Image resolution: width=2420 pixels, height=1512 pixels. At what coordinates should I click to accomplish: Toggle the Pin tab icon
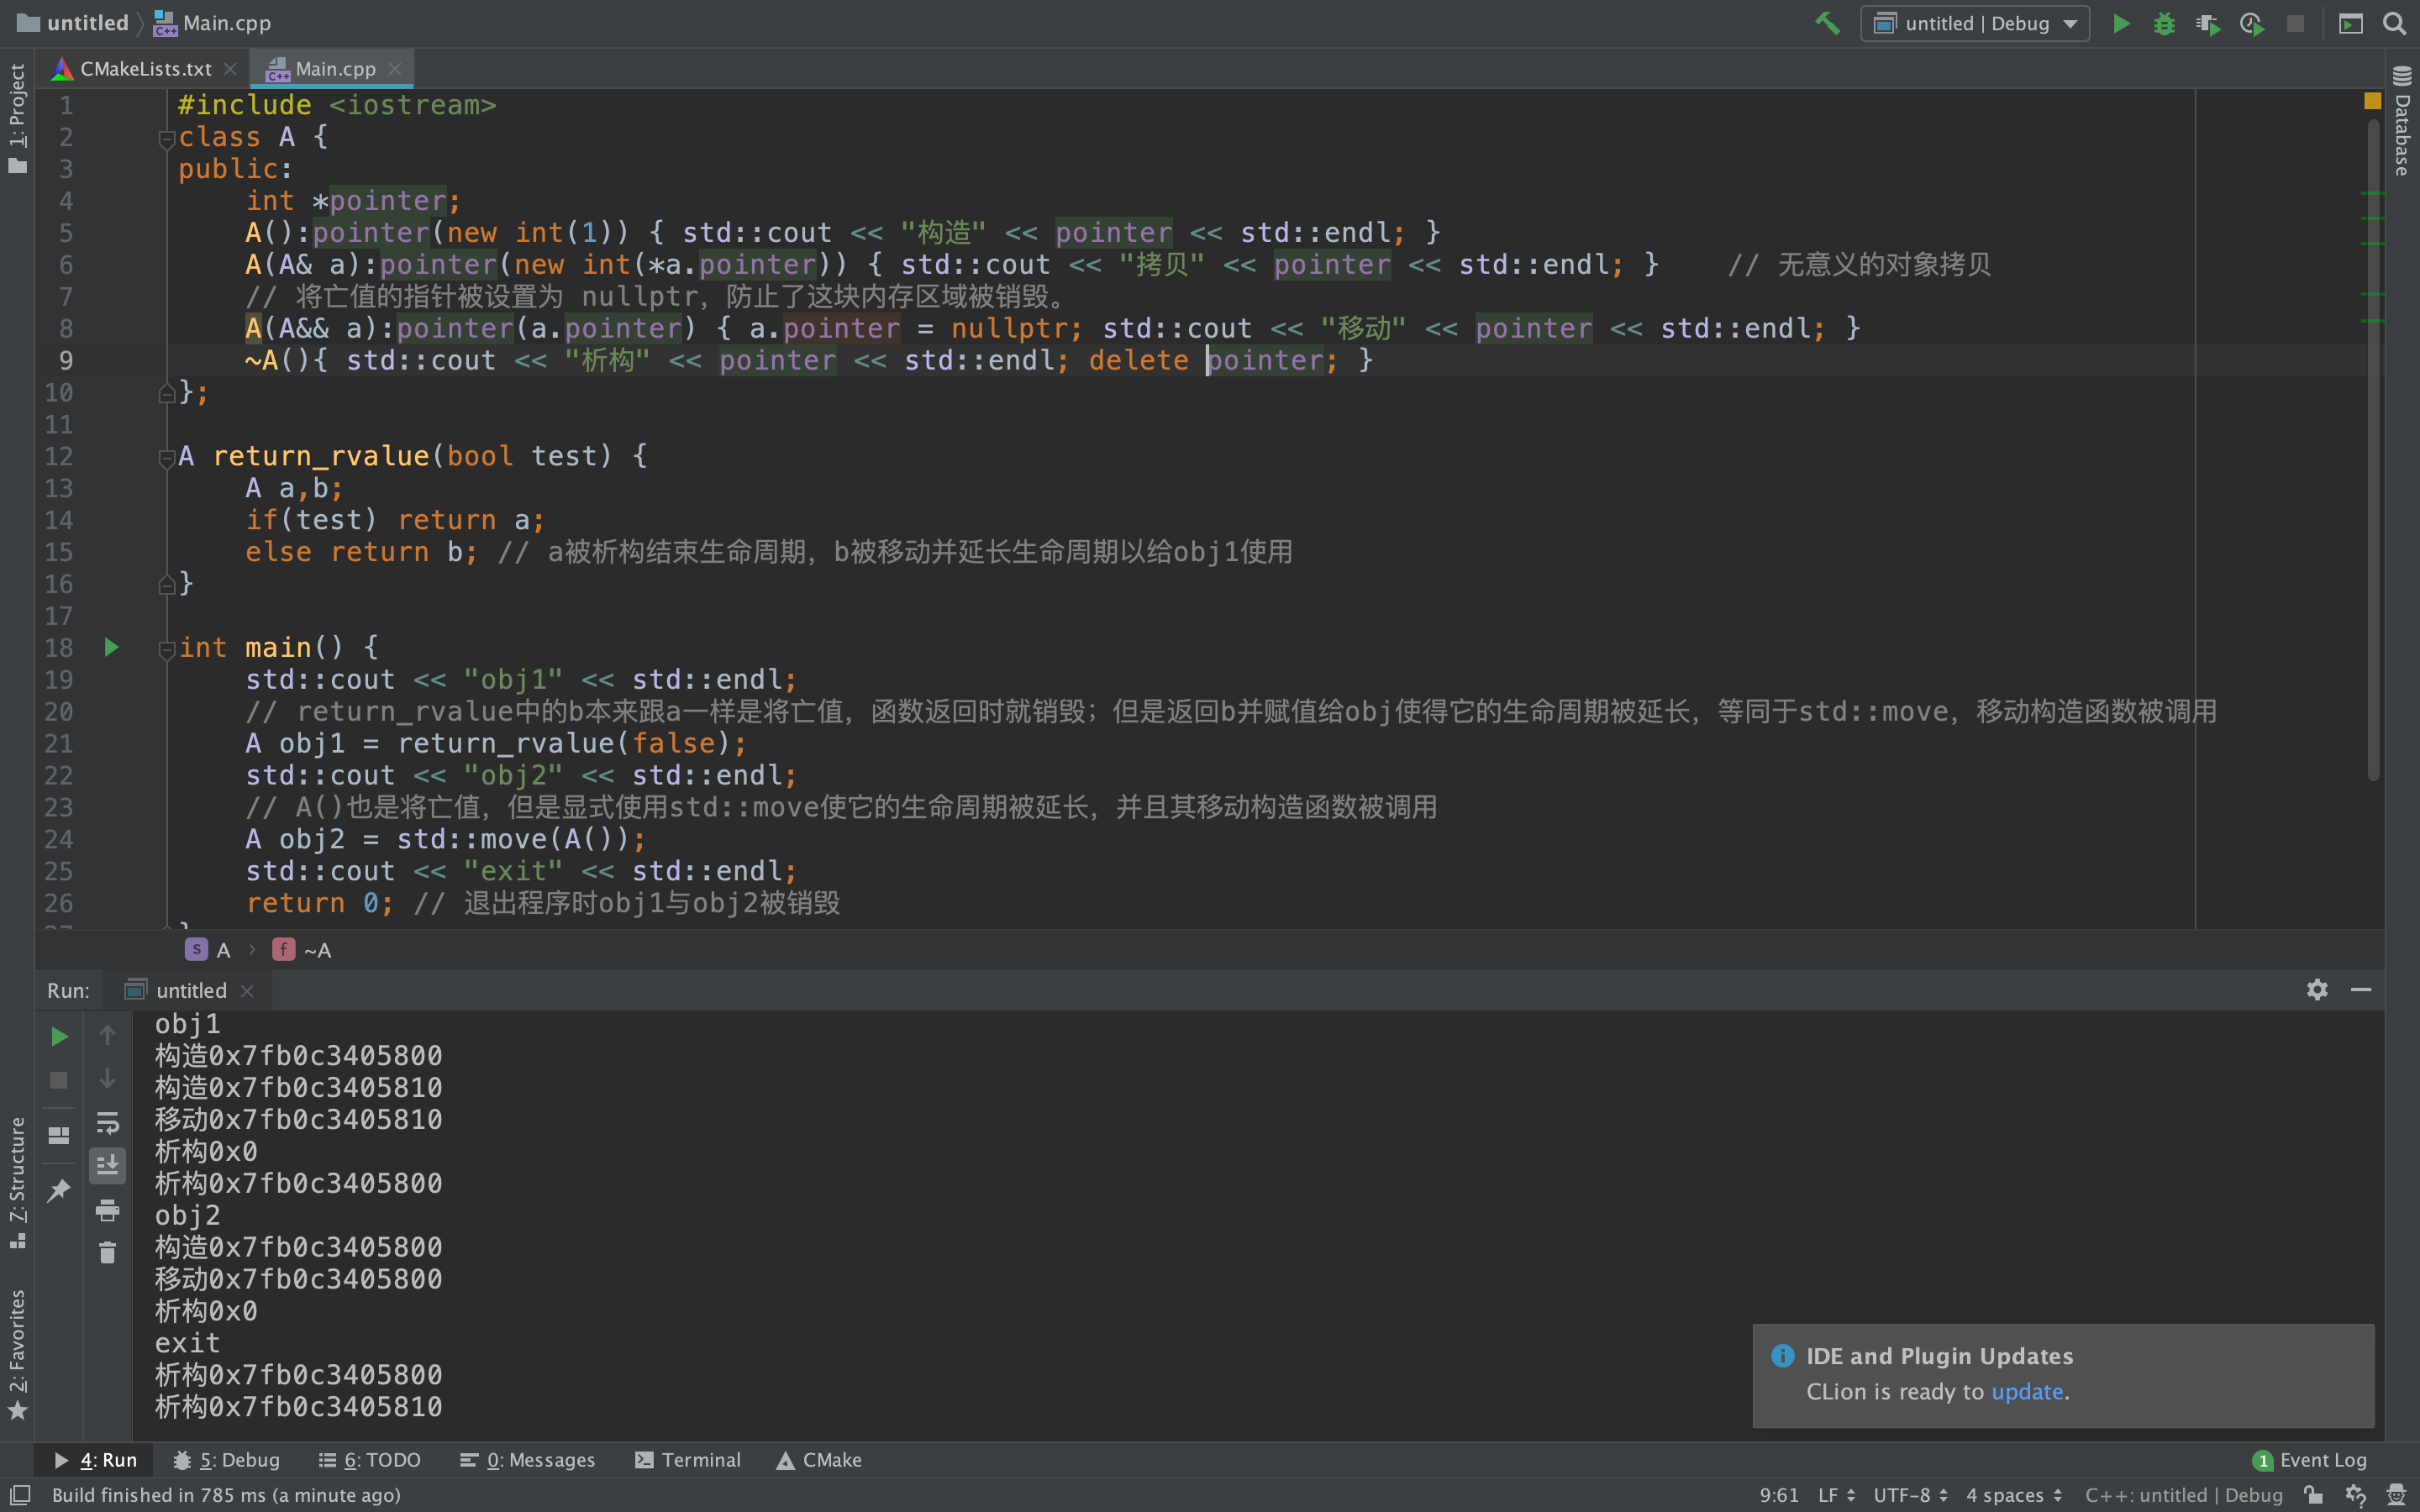pyautogui.click(x=59, y=1191)
